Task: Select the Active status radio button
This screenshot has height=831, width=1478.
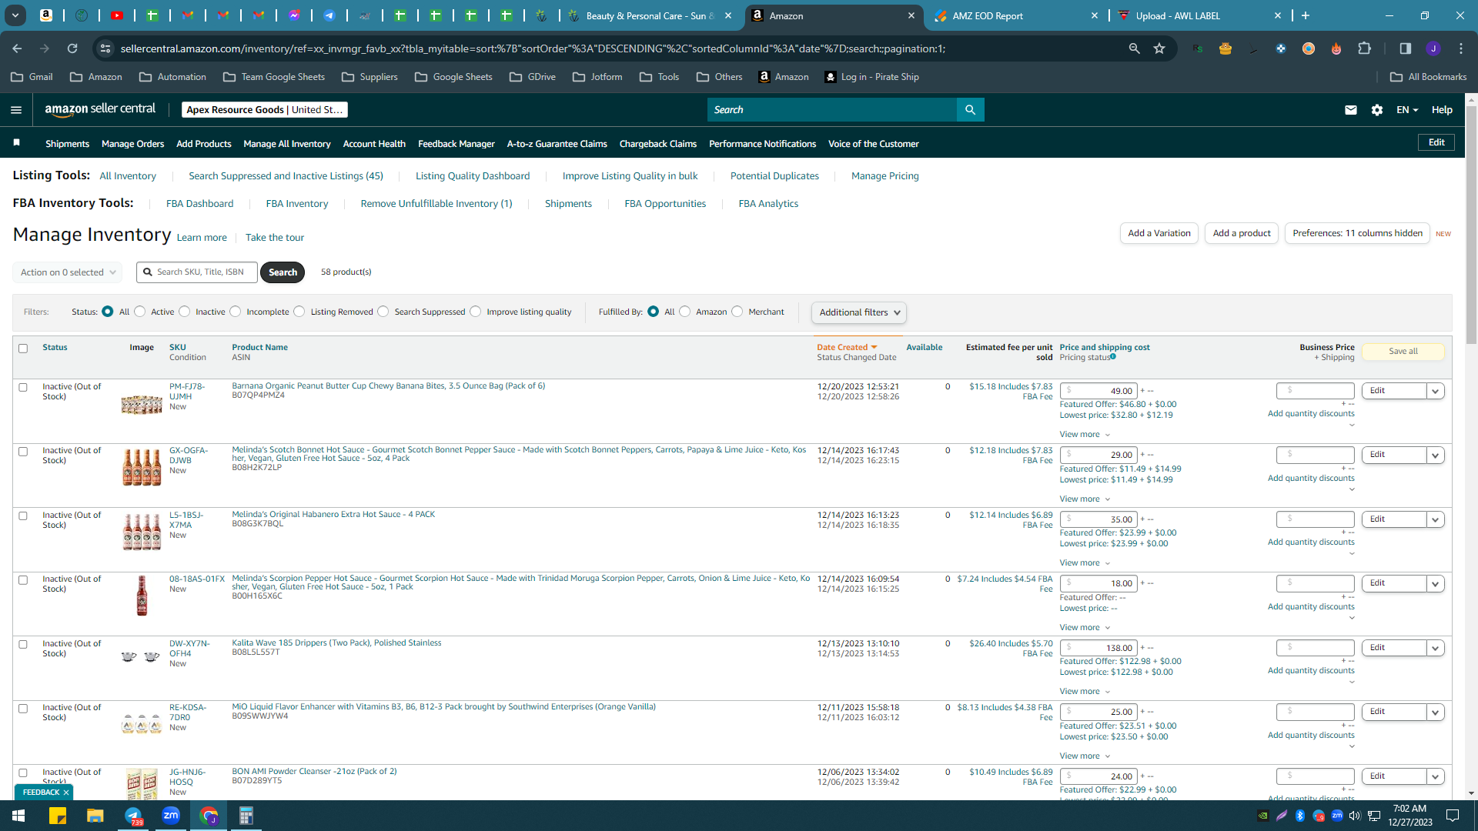Action: coord(140,312)
